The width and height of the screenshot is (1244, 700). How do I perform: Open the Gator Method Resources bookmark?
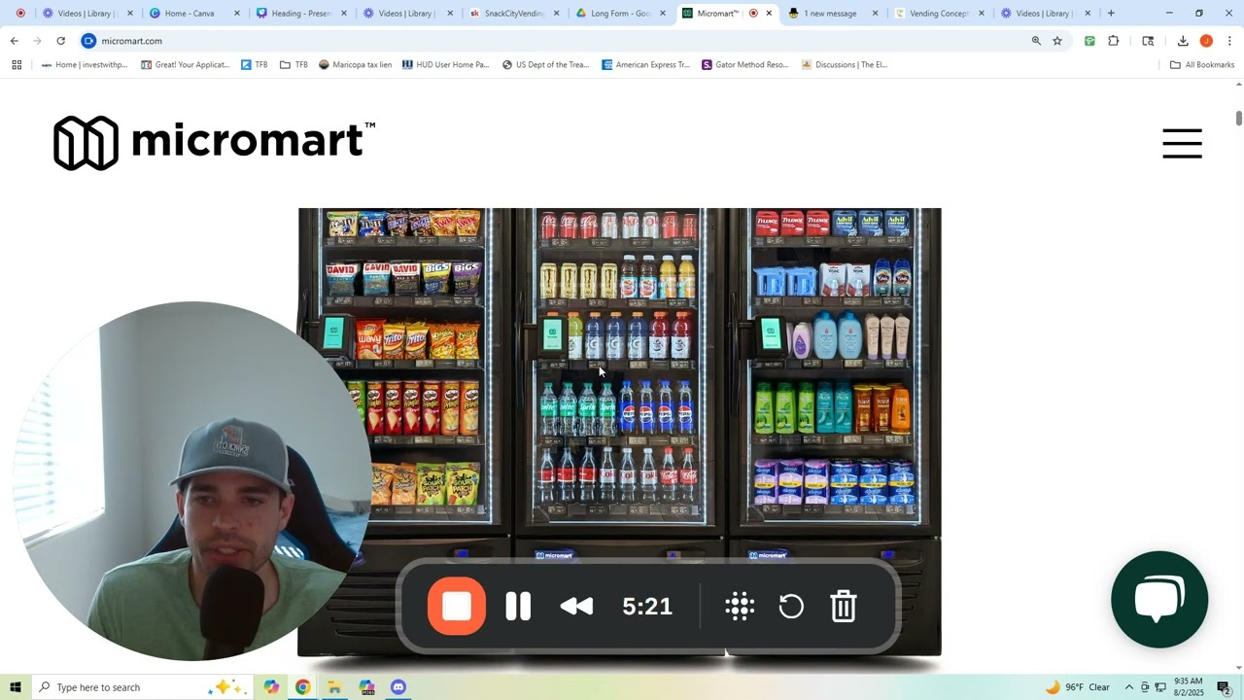(x=745, y=65)
